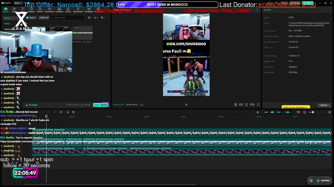Viewport: 334px width, 187px height.
Task: Enter fullscreen player preview
Action: click(x=258, y=105)
